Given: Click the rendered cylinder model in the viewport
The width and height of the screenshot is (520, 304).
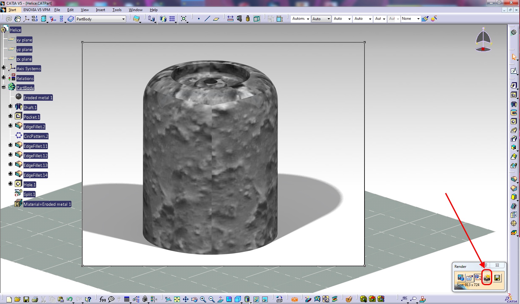Looking at the screenshot, I should (210, 158).
